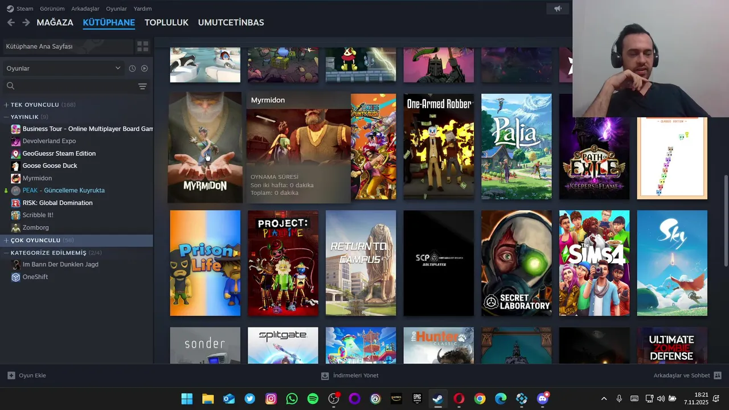Screen dimensions: 729x410
Task: Click the GeoGuessr Steam Edition icon
Action: (16, 154)
